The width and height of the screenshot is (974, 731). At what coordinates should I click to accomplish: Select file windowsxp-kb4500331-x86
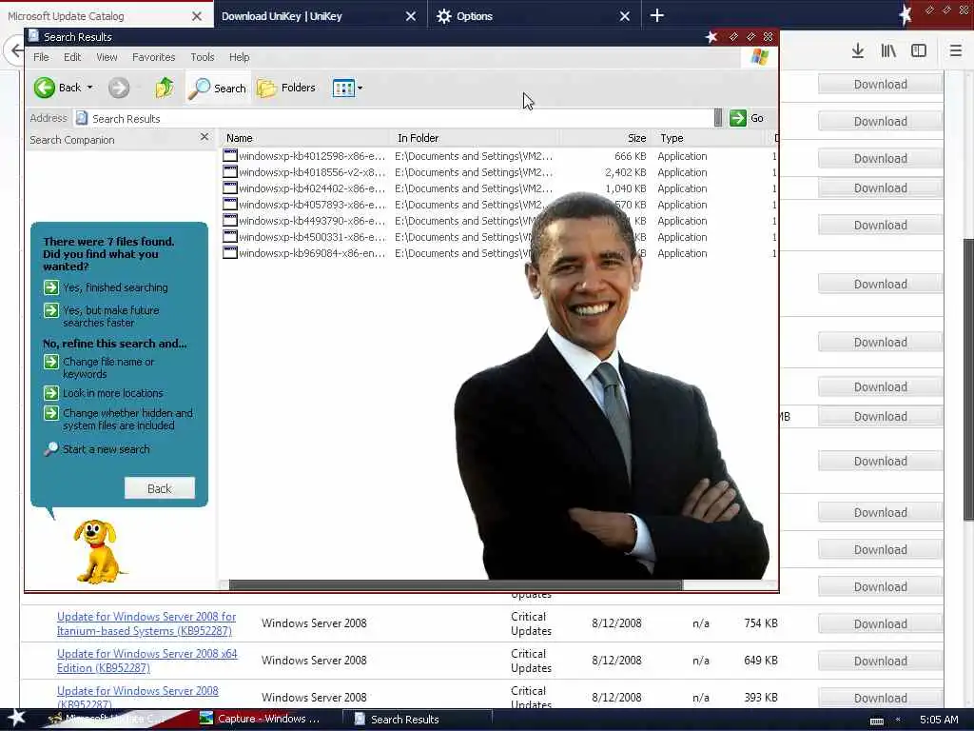304,237
